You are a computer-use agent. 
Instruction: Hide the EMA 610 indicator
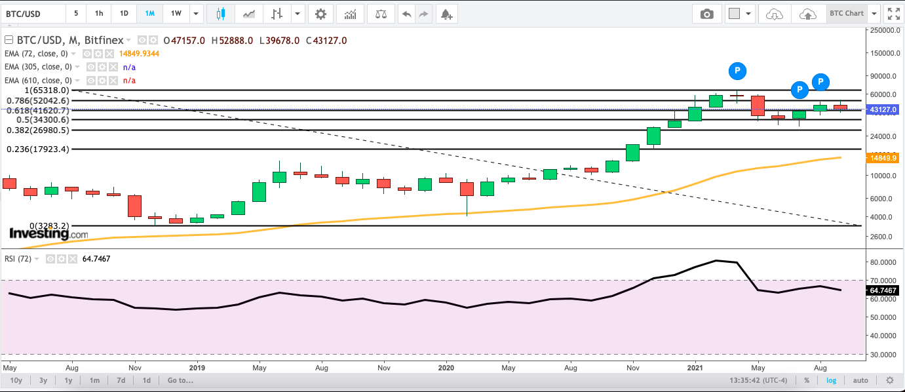pos(90,80)
